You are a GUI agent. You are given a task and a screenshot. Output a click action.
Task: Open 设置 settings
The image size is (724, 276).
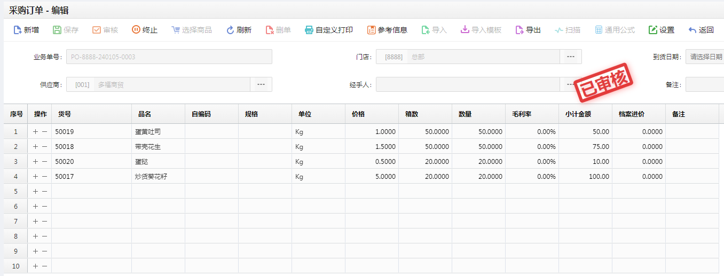[662, 30]
